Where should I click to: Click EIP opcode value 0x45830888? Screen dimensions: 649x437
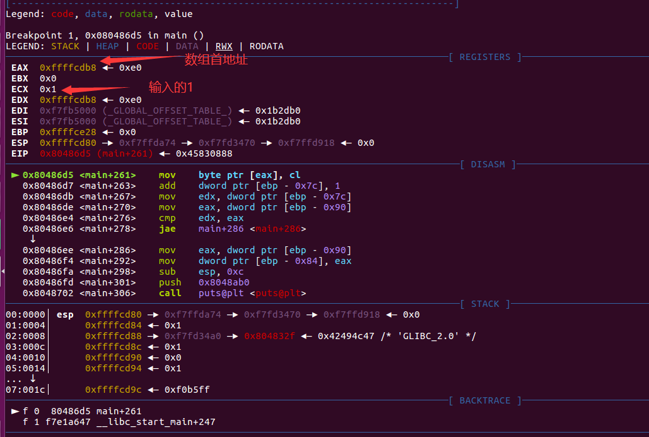204,154
